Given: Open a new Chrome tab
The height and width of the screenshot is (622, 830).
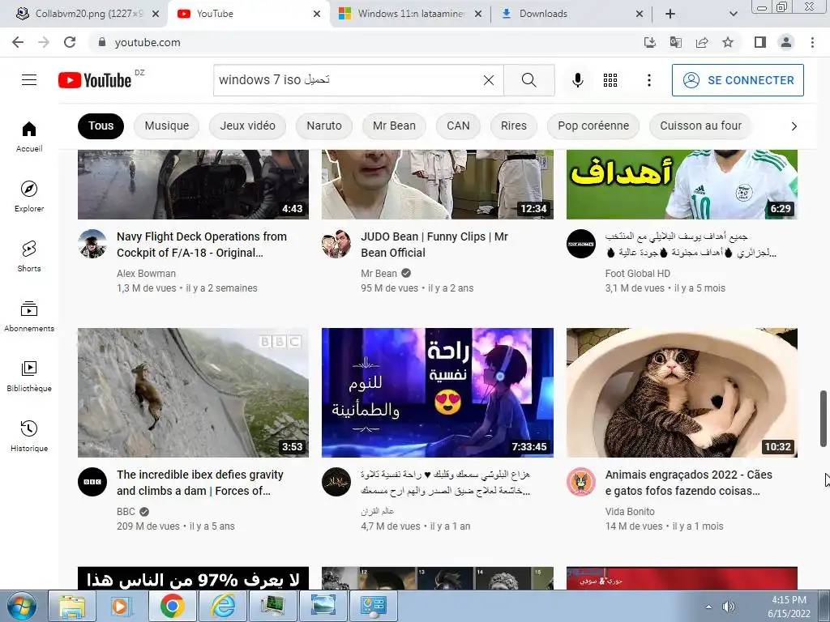Looking at the screenshot, I should coord(670,14).
